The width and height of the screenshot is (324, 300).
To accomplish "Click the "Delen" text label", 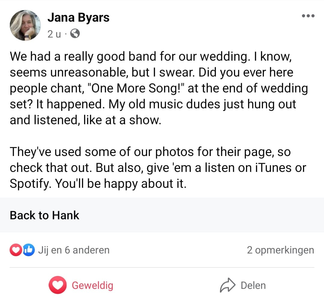I will [253, 285].
